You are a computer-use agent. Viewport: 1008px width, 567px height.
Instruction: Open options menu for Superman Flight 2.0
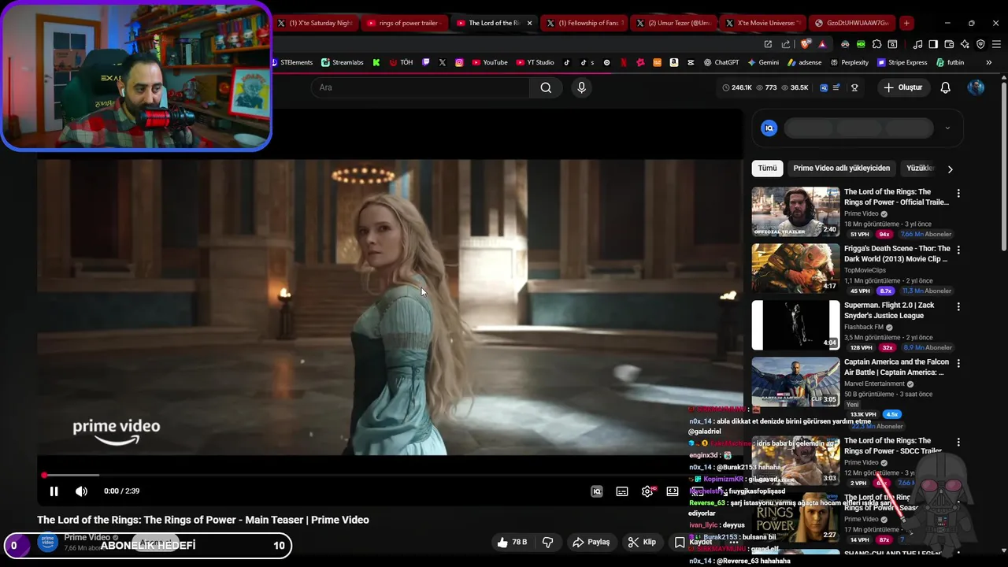(958, 306)
